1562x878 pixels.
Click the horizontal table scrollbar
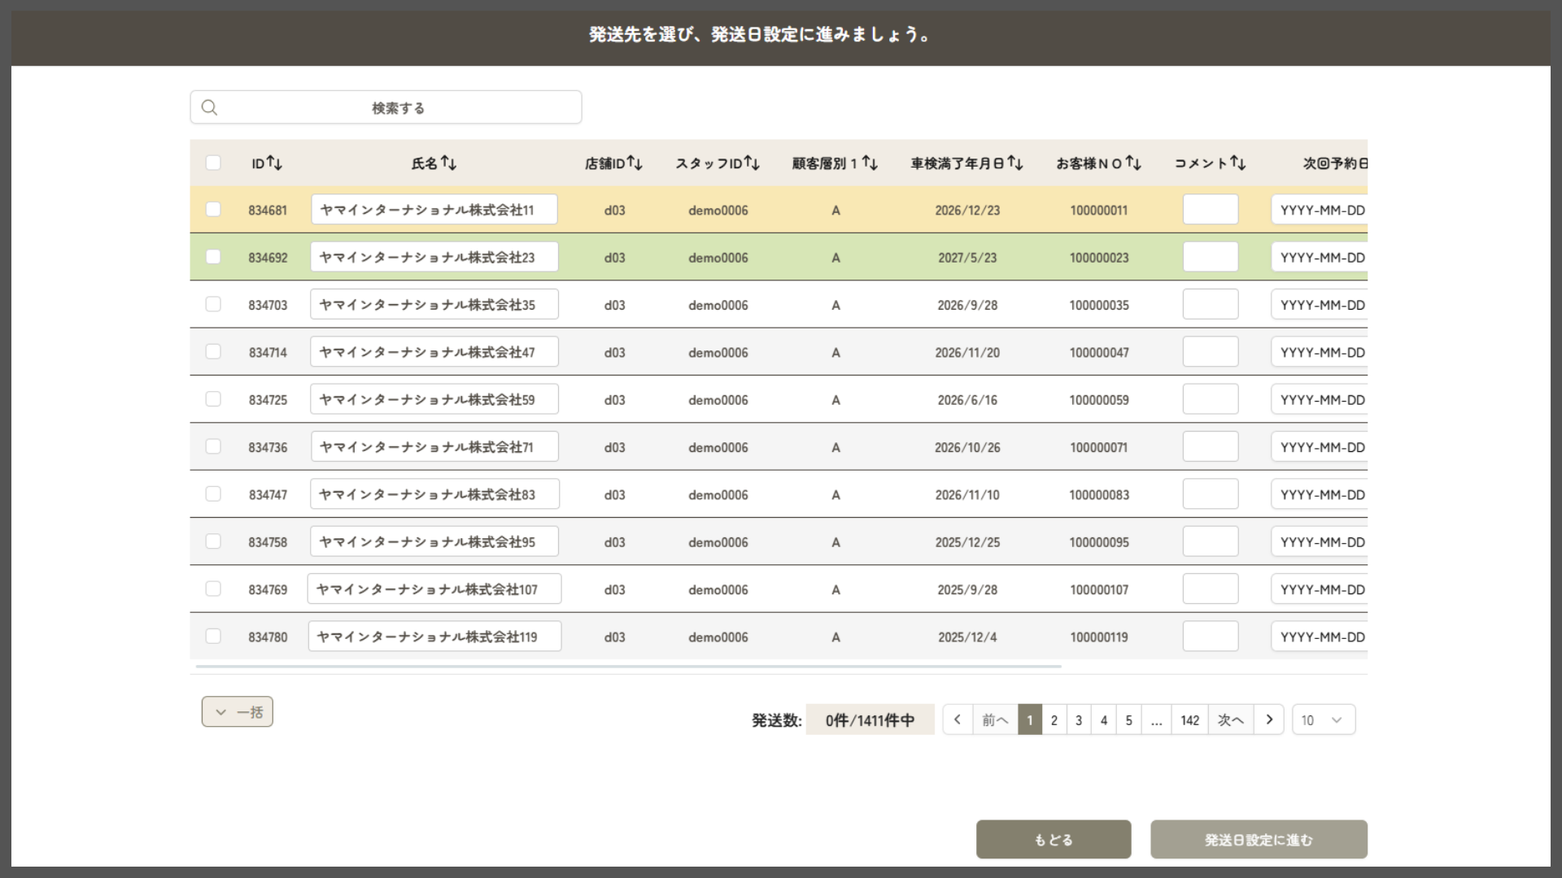pos(628,667)
